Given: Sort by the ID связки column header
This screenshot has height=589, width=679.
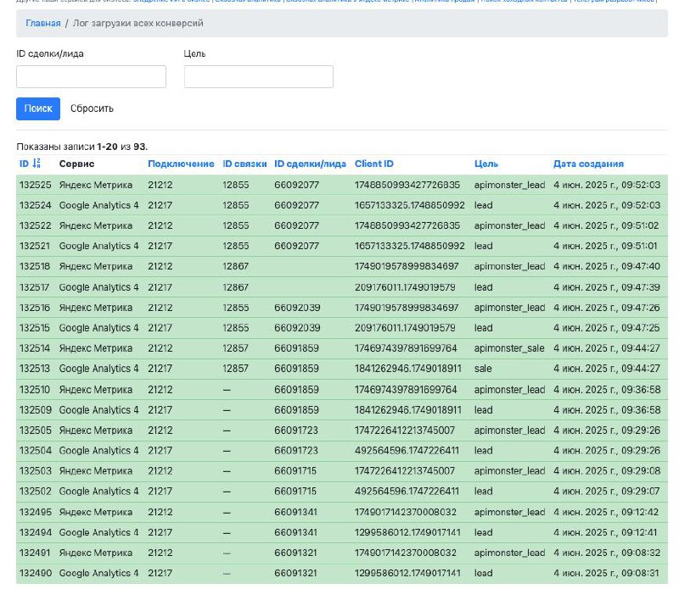Looking at the screenshot, I should point(244,164).
